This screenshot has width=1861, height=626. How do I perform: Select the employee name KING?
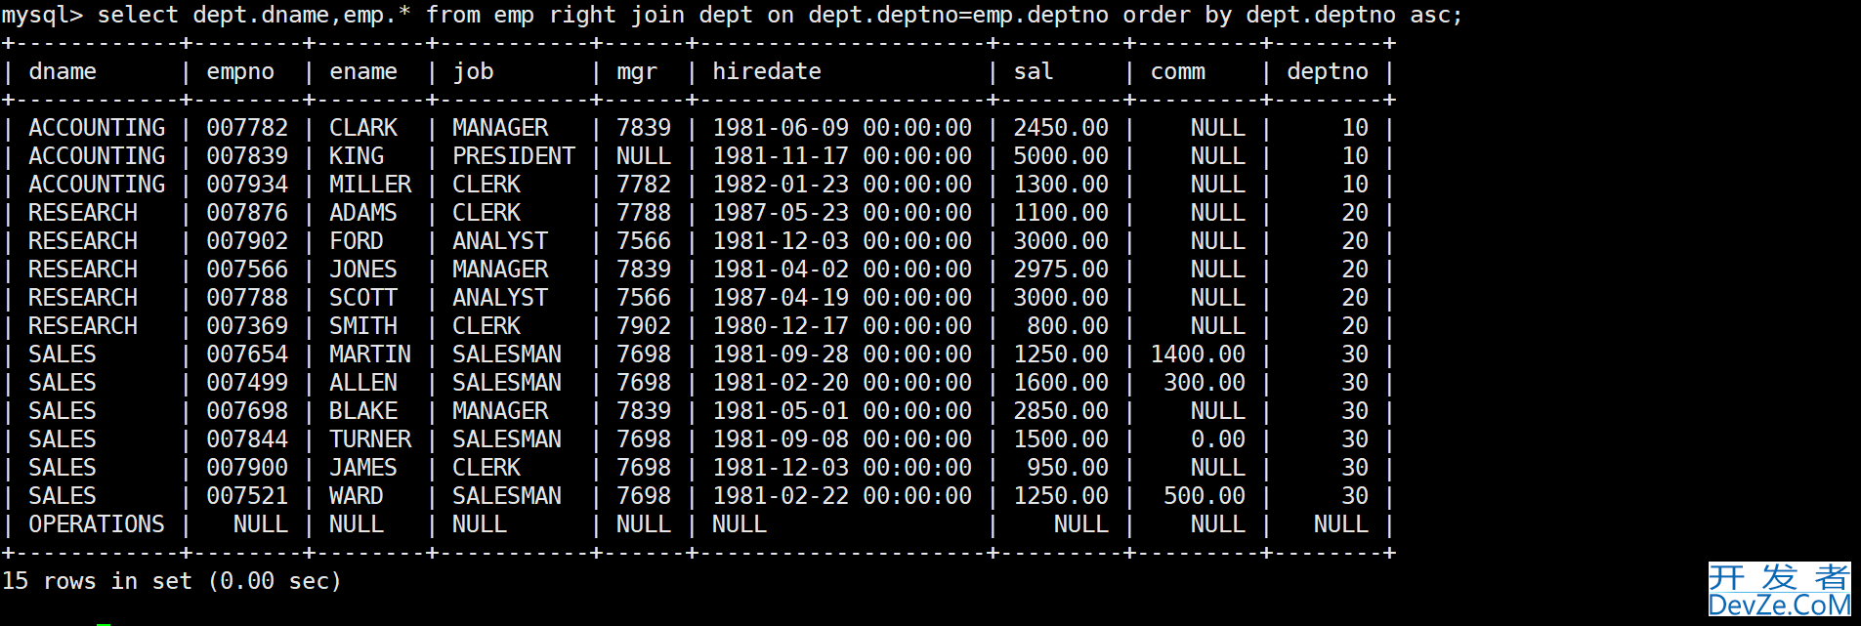click(x=357, y=156)
